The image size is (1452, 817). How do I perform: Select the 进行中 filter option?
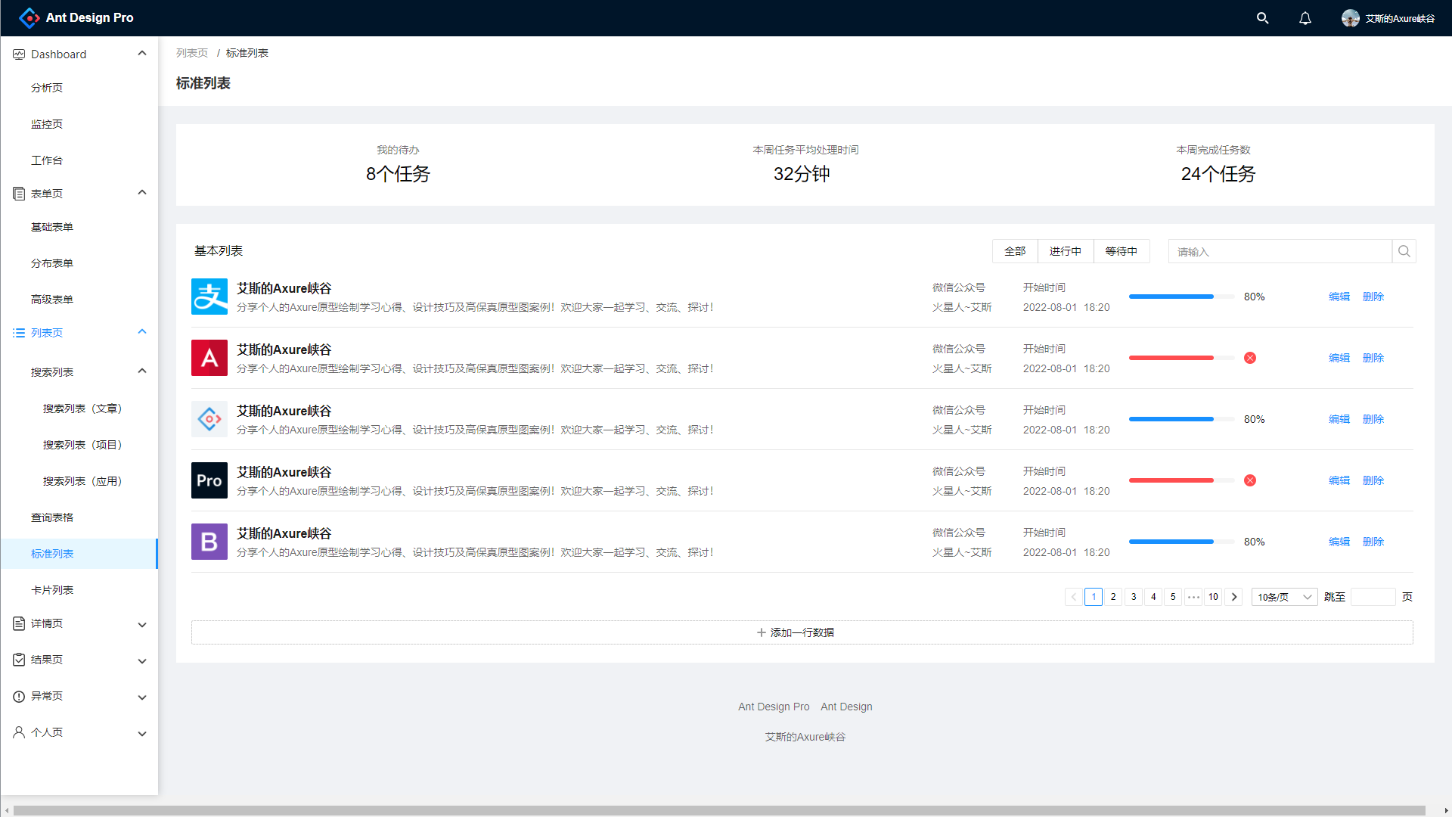coord(1066,251)
